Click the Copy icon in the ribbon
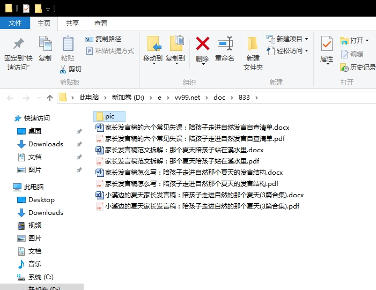376x290 pixels. click(45, 43)
